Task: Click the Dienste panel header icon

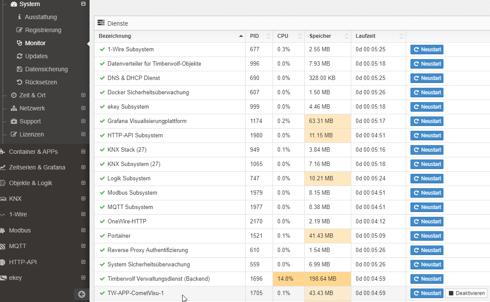Action: pyautogui.click(x=101, y=23)
